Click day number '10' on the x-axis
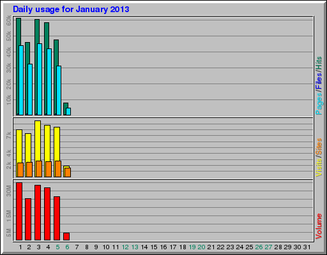Image resolution: width=327 pixels, height=255 pixels. tap(106, 247)
